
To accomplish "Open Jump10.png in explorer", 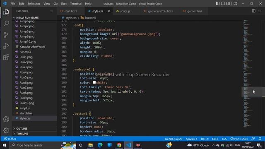I will coord(28,41).
